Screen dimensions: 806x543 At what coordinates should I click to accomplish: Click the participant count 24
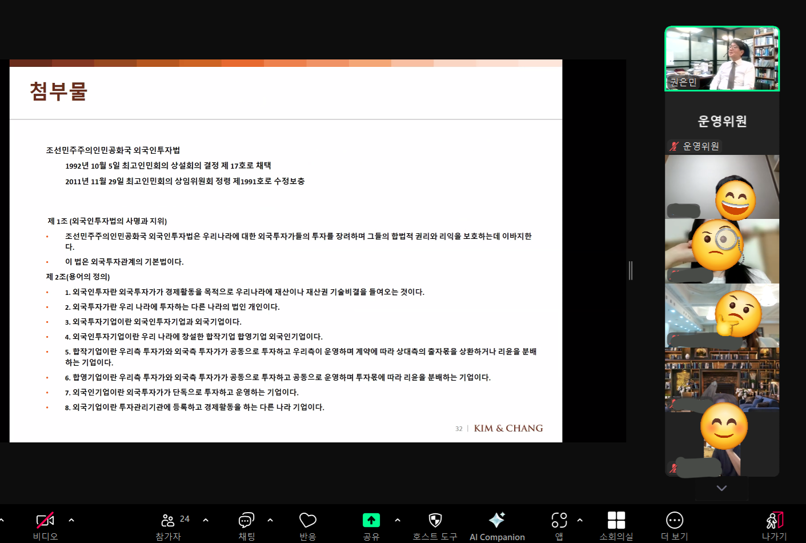tap(185, 519)
